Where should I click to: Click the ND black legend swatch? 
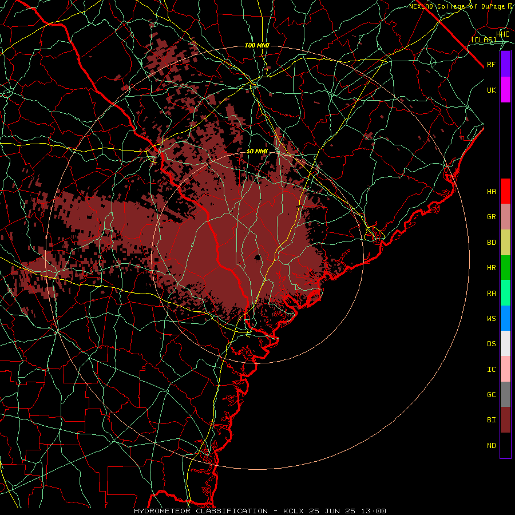pos(505,445)
